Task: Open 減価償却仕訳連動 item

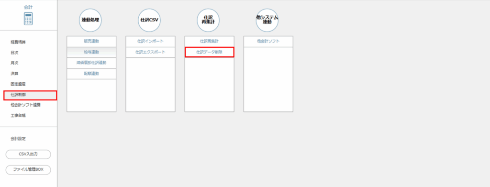Action: [91, 63]
